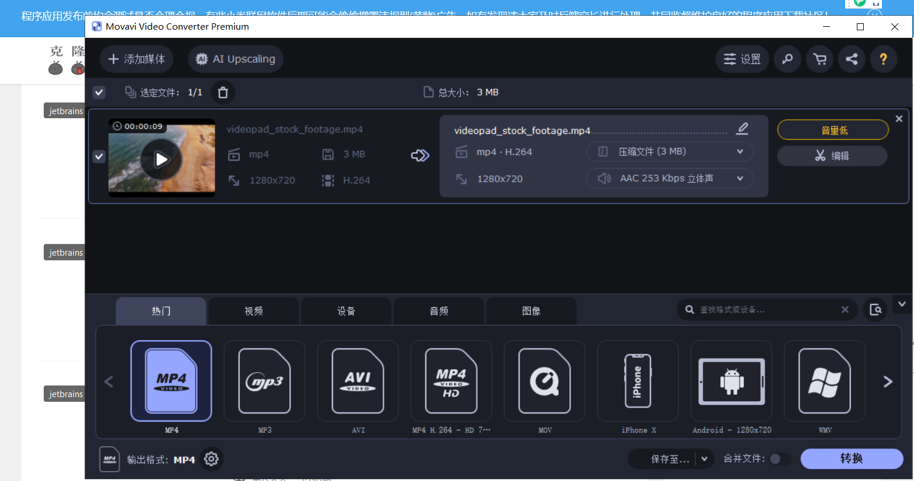Toggle checkbox for videopad_stock_footage.mp4

[x=99, y=157]
